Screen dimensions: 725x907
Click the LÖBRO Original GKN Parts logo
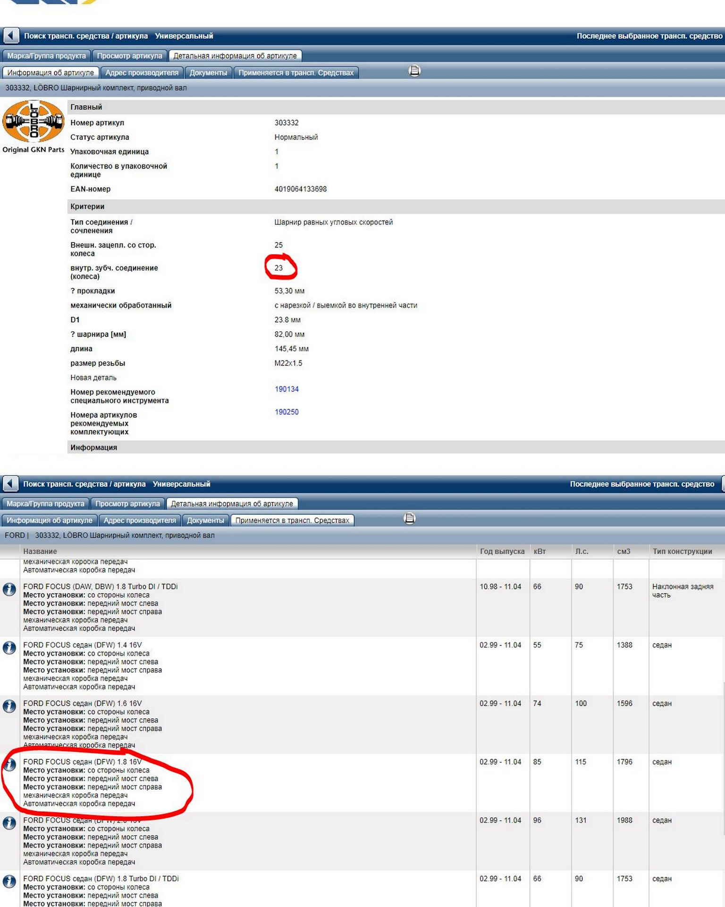tap(33, 127)
